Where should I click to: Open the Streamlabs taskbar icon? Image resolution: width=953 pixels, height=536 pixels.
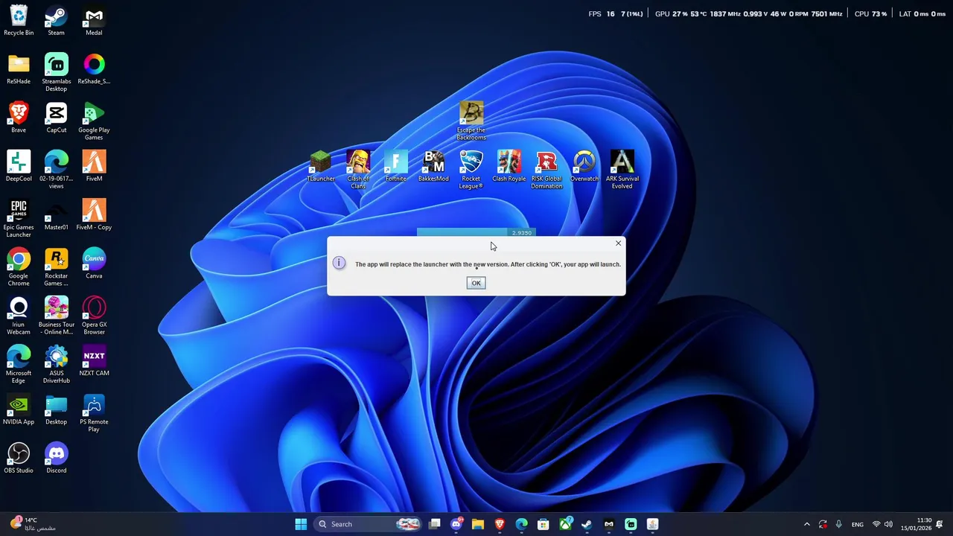(631, 524)
